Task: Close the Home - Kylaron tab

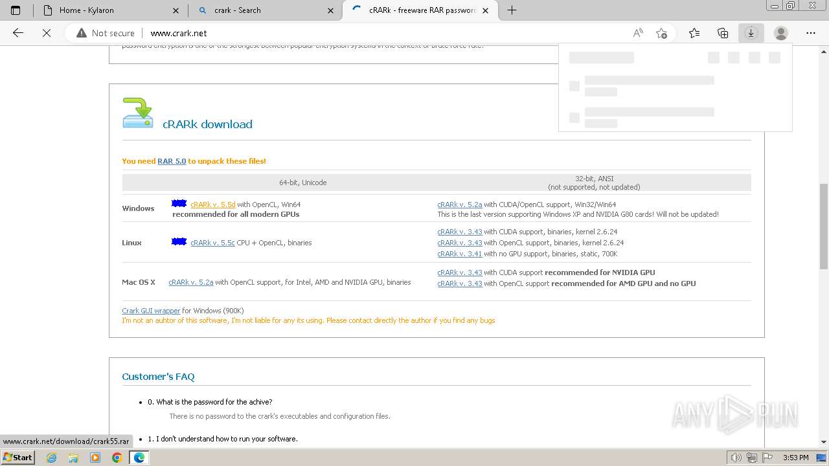Action: 176,10
